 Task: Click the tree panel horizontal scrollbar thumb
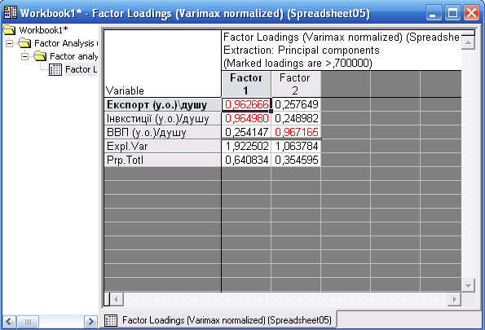tap(28, 322)
